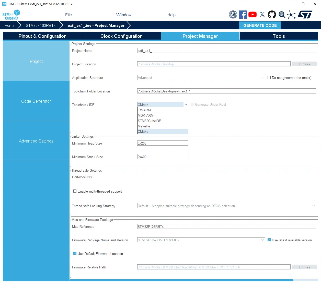Click the network community star icon
Screen dimensions: 321x284
(291, 15)
